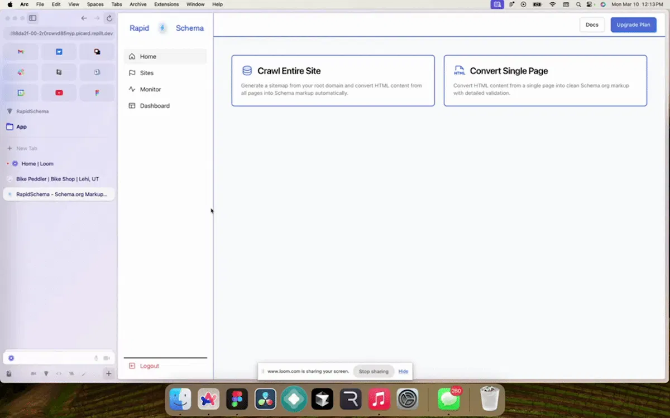The height and width of the screenshot is (418, 670).
Task: Click New Tab in sidebar
Action: (x=27, y=148)
